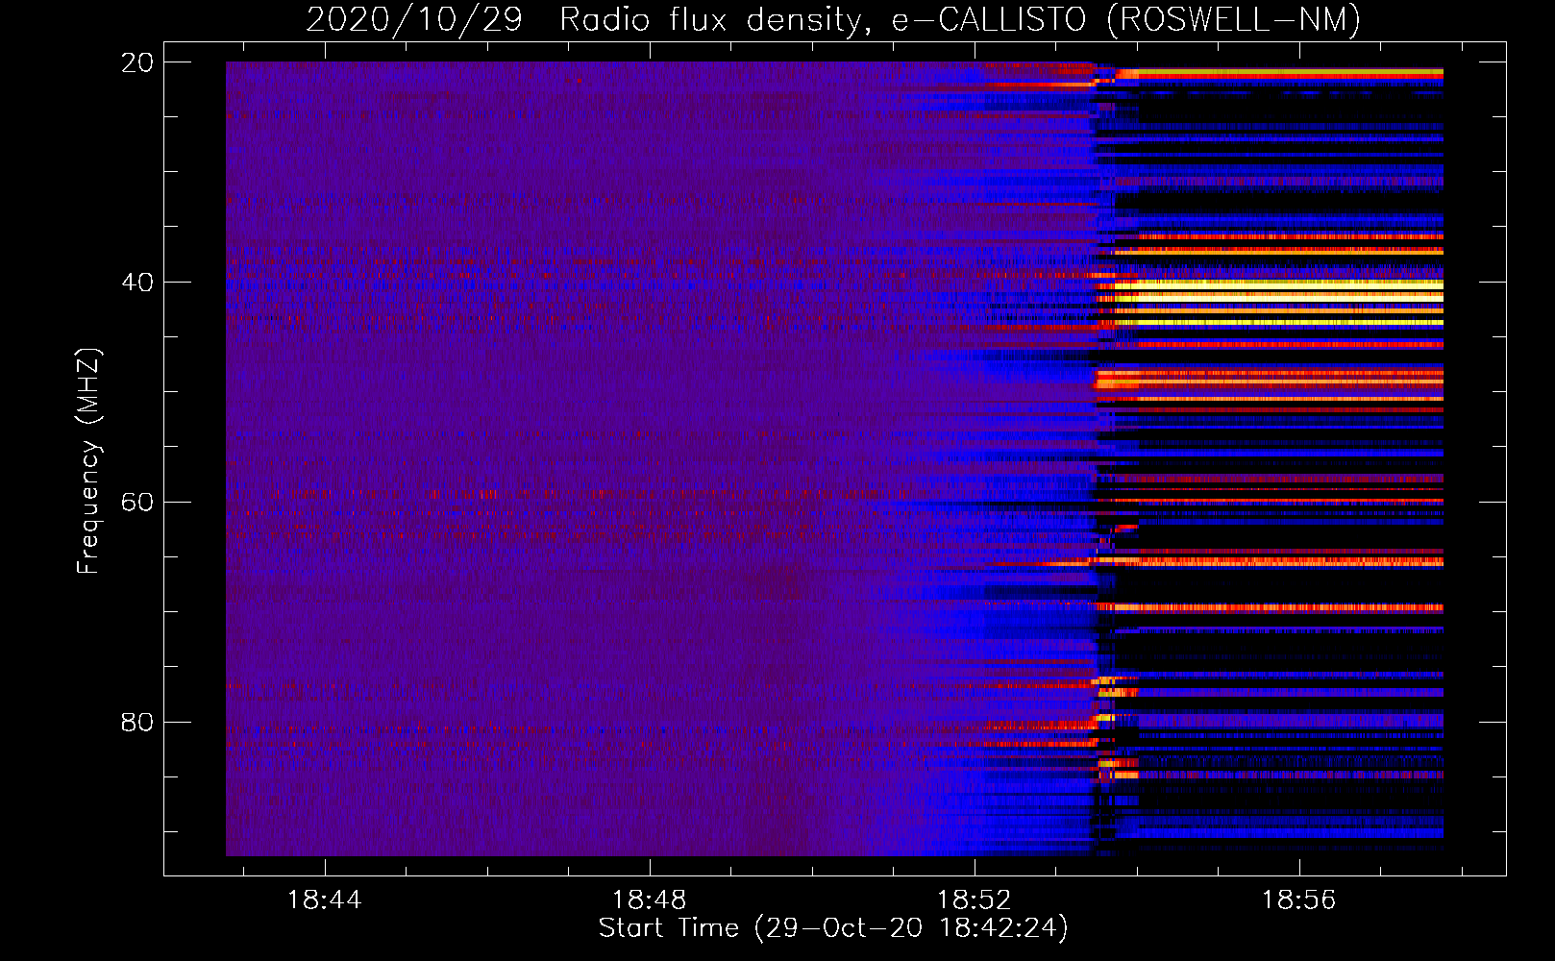
Task: Click the plot title '2020/10/29 Radio flux density'
Action: click(833, 19)
